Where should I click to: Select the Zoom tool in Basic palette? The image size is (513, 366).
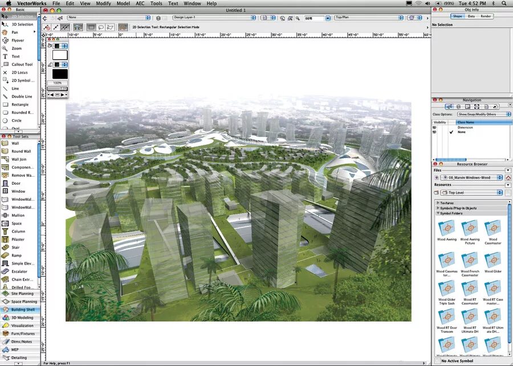[19, 48]
